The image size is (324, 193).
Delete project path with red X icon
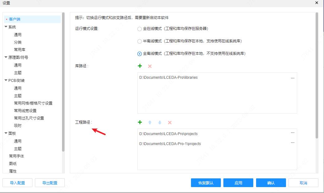(x=170, y=123)
